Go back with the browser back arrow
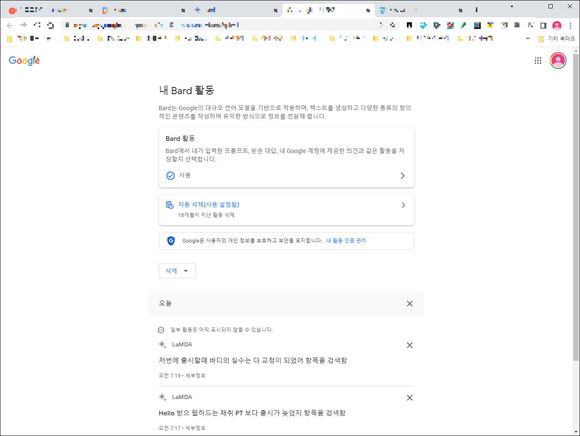Image resolution: width=580 pixels, height=436 pixels. coord(10,26)
